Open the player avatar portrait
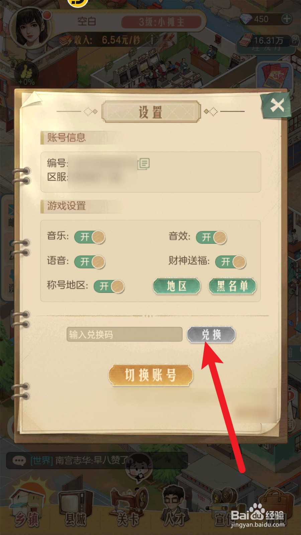 pyautogui.click(x=32, y=28)
